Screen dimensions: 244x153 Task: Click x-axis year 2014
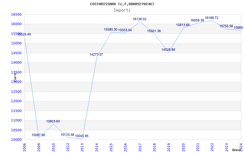pos(97,147)
